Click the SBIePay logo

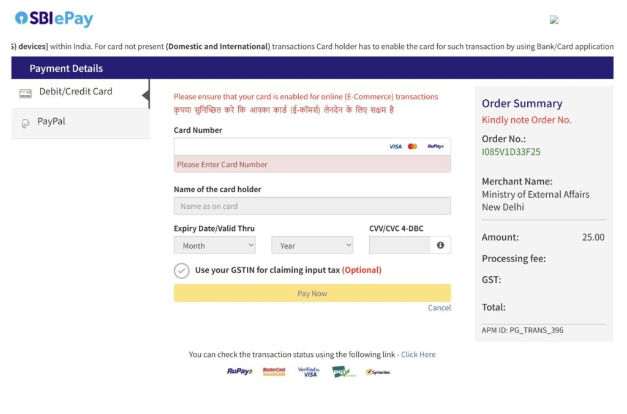coord(54,19)
